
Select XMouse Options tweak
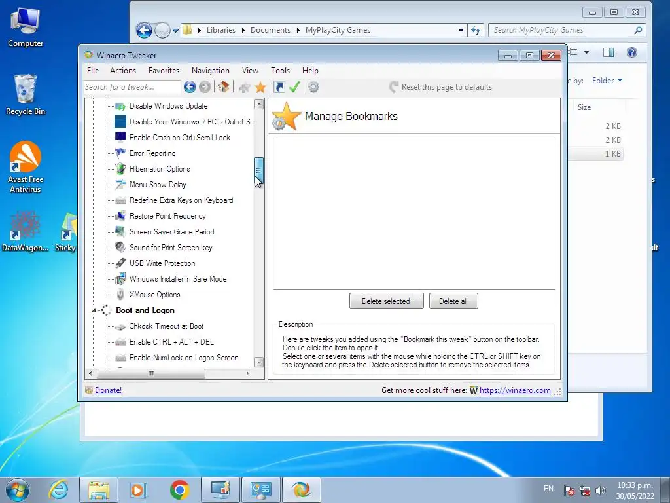154,295
